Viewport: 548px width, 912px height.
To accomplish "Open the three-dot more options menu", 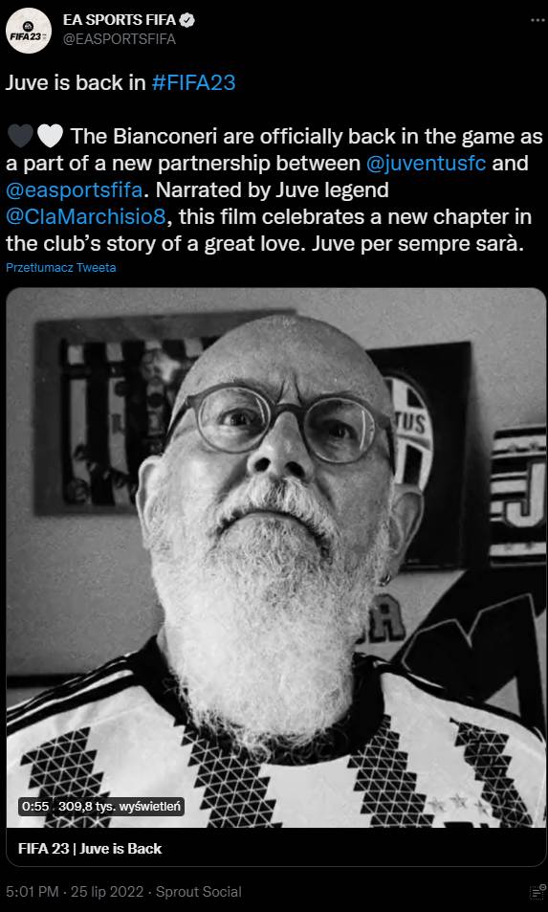I will 537,20.
